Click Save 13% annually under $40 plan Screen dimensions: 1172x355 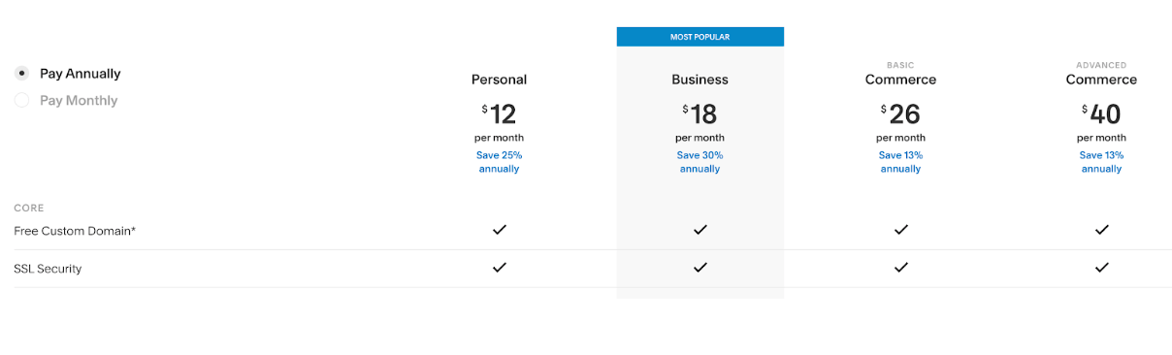pos(1101,162)
